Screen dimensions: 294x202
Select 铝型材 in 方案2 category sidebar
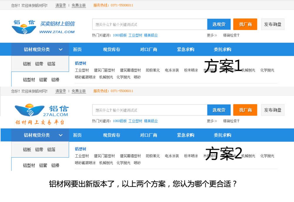pos(29,166)
